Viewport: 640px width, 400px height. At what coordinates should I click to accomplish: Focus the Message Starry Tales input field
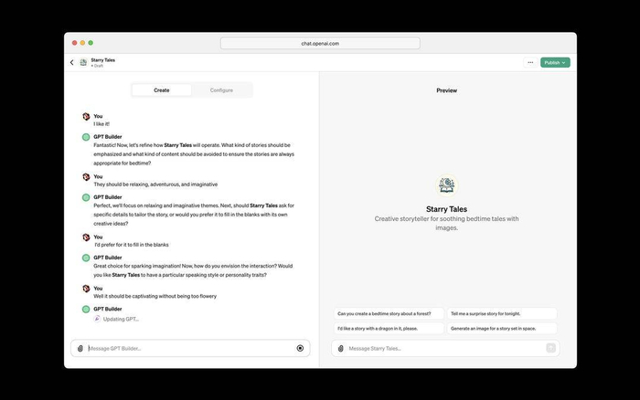point(445,348)
